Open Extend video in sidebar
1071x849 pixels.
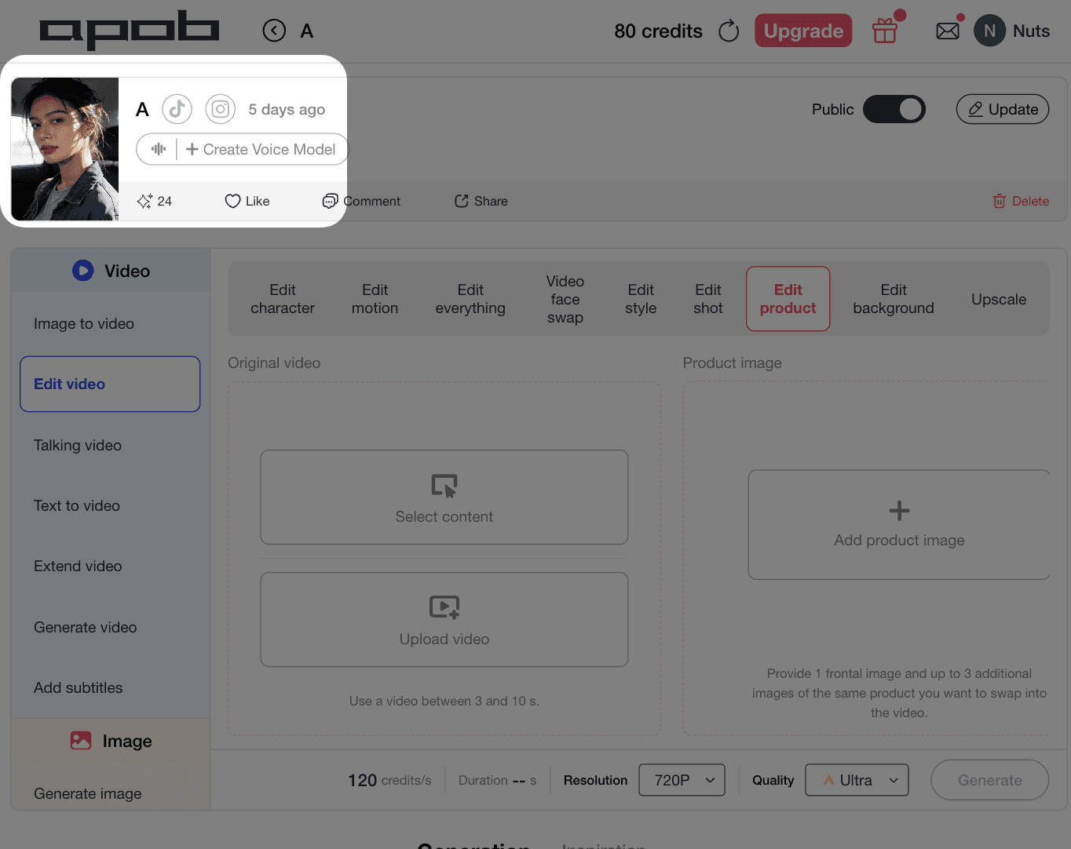coord(110,566)
